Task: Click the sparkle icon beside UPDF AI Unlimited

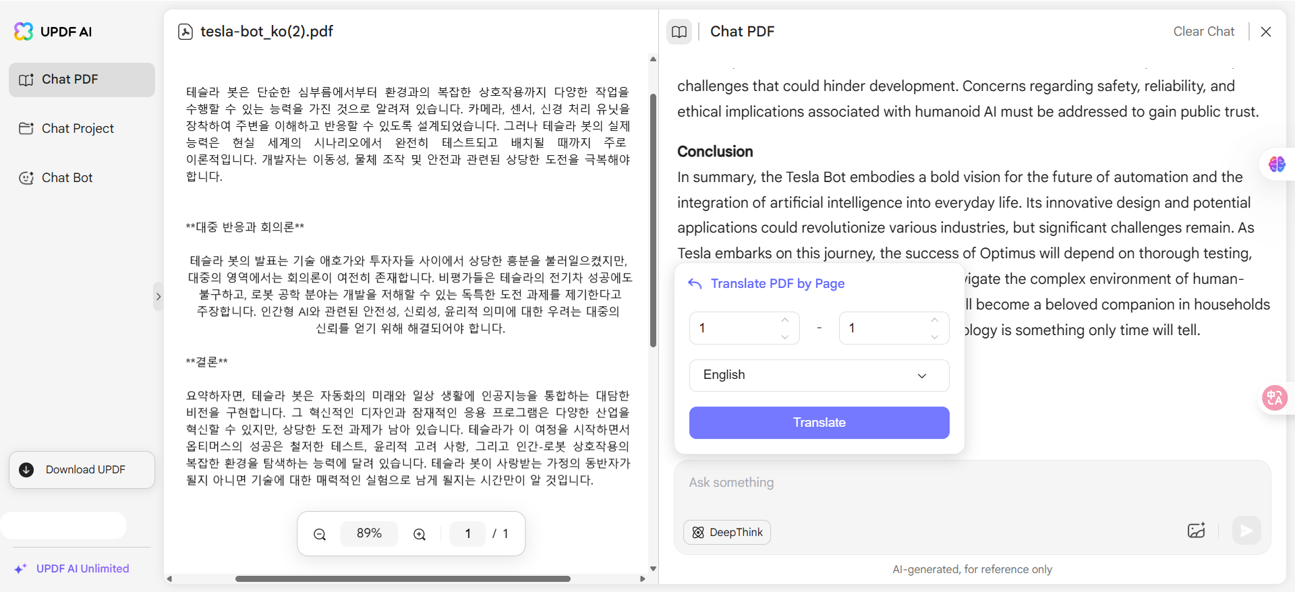Action: 21,568
